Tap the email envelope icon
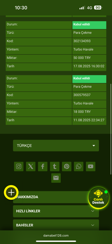 coord(56,178)
